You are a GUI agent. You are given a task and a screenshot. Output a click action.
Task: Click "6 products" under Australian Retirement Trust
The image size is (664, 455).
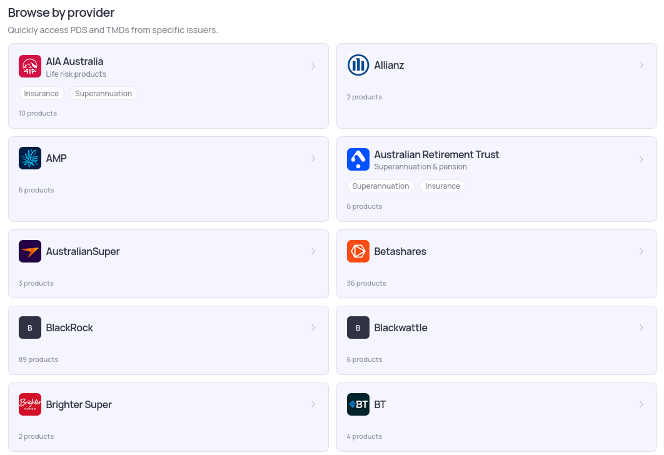tap(364, 206)
